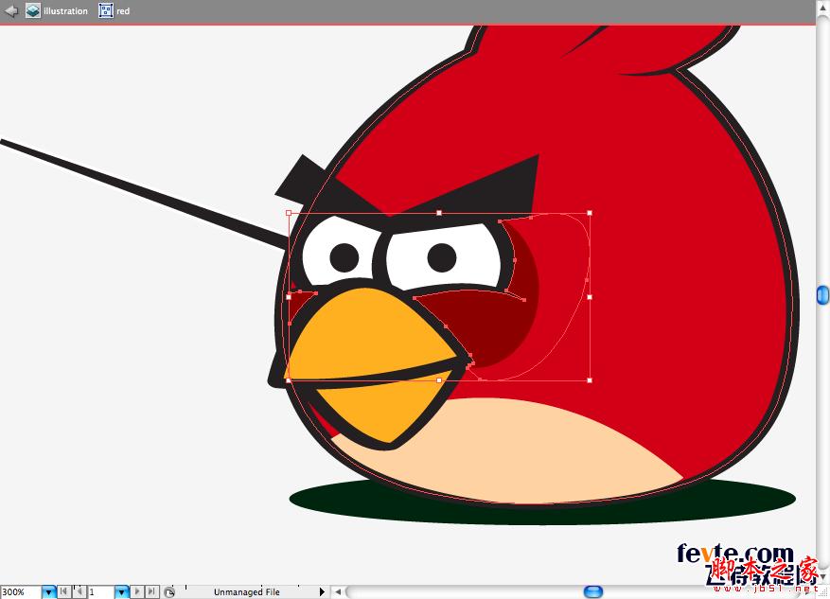The width and height of the screenshot is (830, 599).
Task: Click the top-right bounding box handle
Action: (590, 213)
